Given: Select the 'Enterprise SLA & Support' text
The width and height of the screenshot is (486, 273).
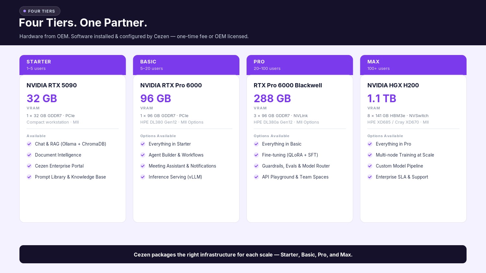Looking at the screenshot, I should [x=402, y=177].
